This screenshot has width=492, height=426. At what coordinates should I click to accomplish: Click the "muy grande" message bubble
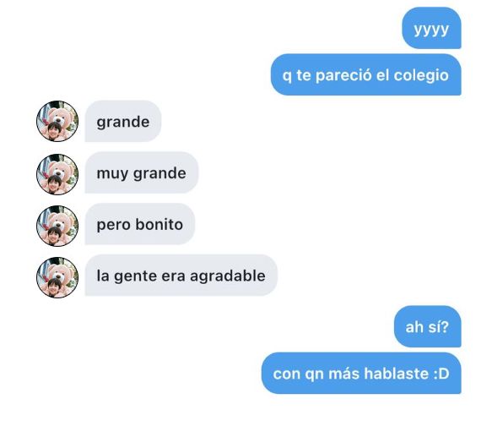pyautogui.click(x=142, y=172)
